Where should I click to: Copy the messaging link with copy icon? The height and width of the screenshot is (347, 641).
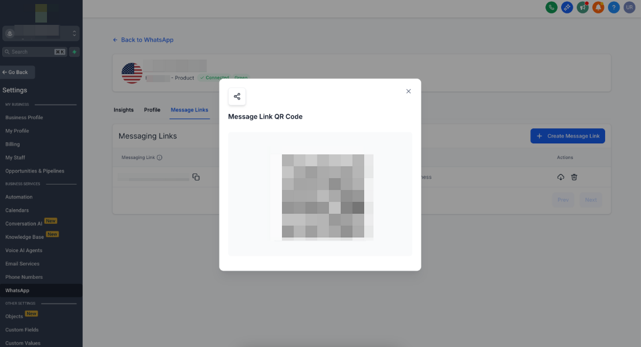[x=196, y=177]
